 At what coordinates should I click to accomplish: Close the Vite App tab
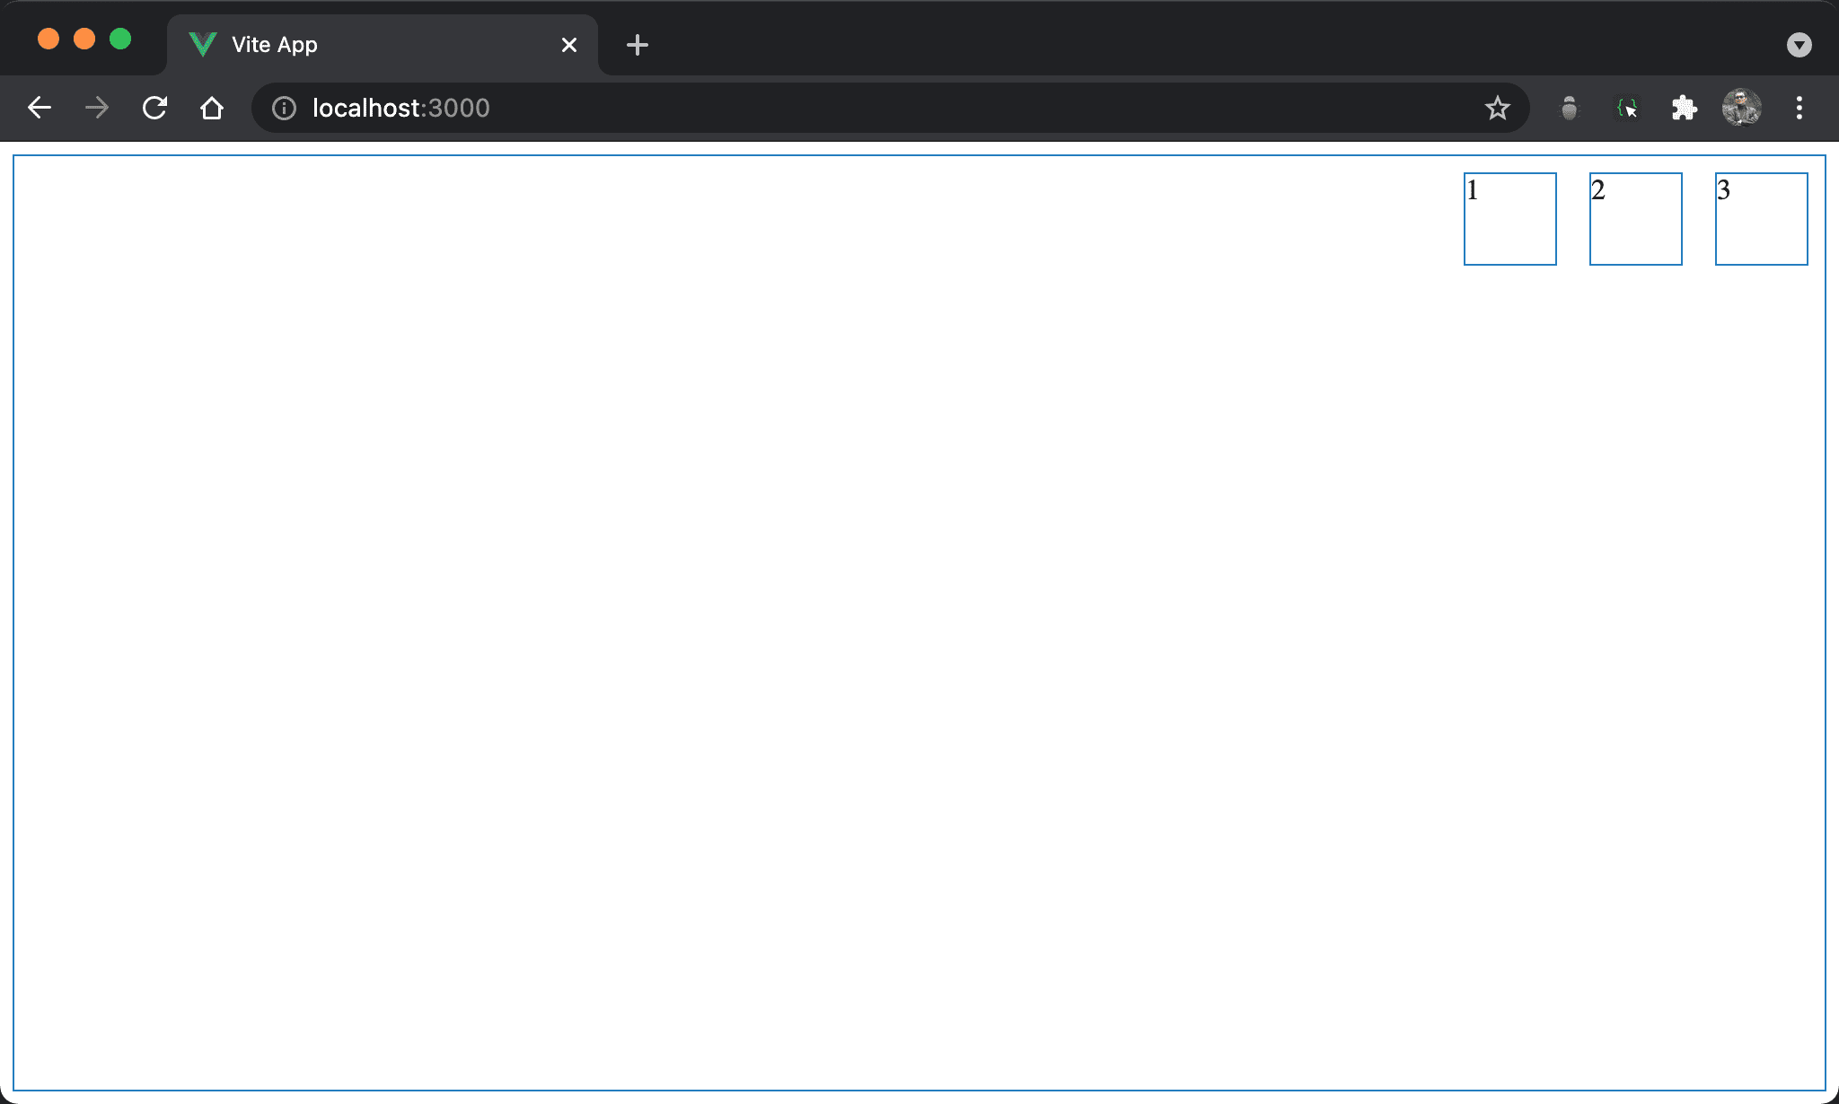coord(568,45)
